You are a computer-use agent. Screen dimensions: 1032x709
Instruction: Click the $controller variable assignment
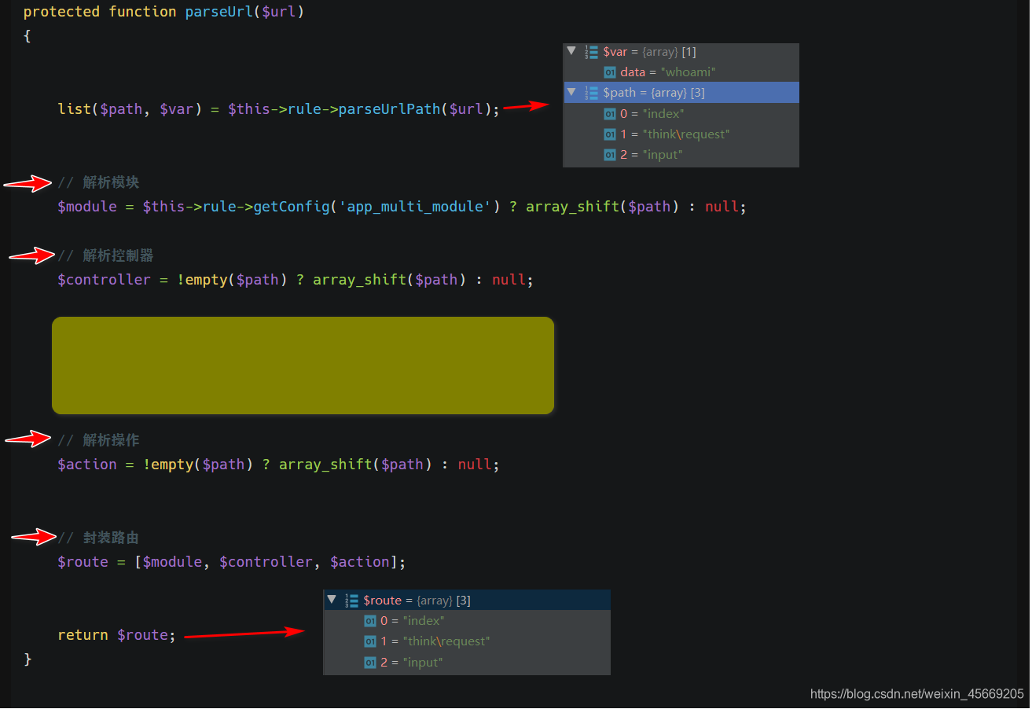coord(104,280)
